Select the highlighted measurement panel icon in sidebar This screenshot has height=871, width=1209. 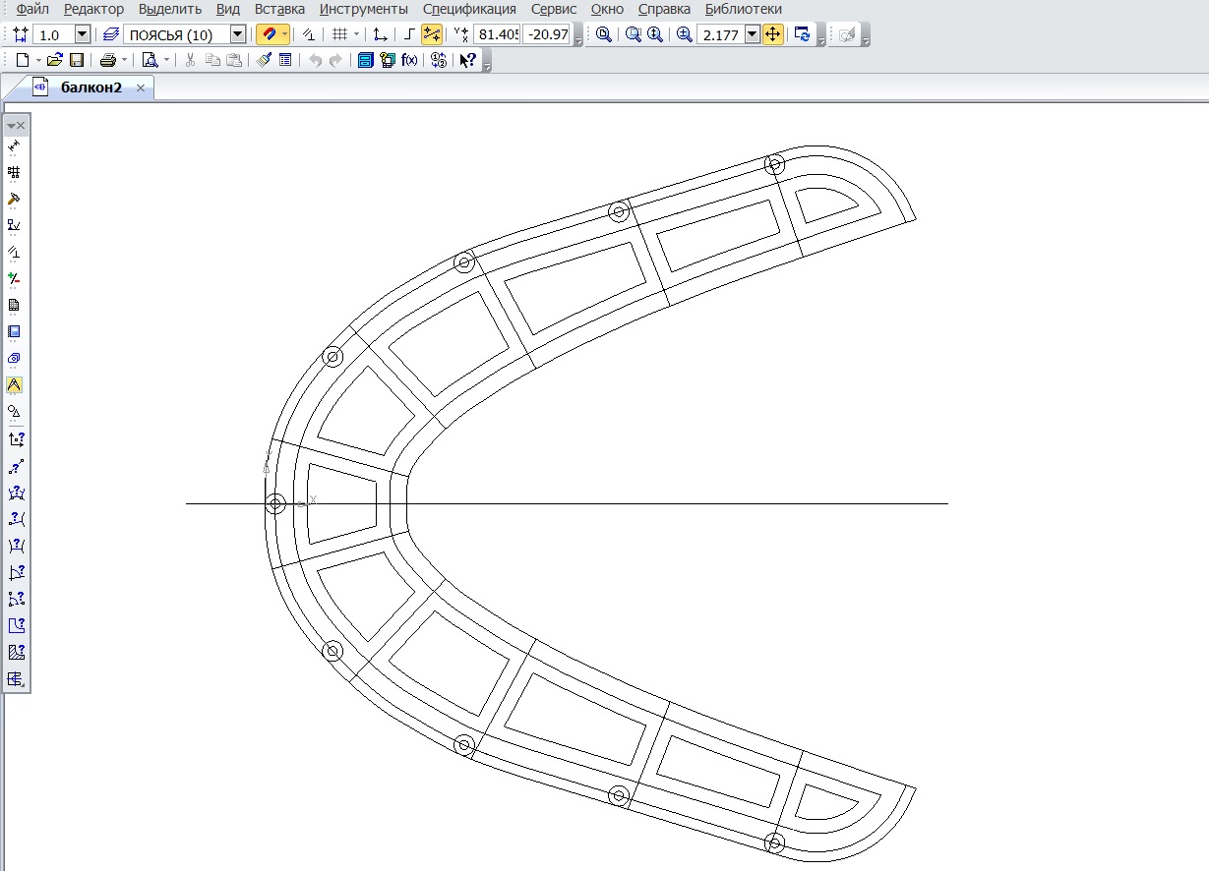tap(15, 384)
